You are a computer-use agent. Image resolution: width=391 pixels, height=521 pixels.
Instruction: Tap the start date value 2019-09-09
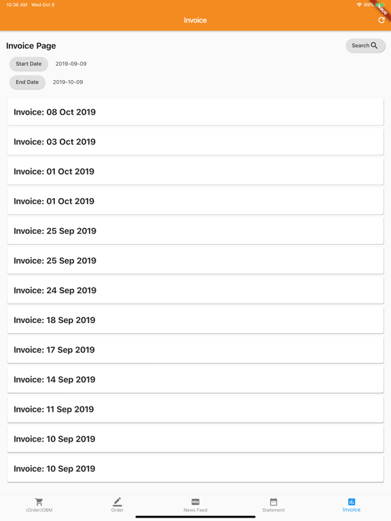(71, 64)
